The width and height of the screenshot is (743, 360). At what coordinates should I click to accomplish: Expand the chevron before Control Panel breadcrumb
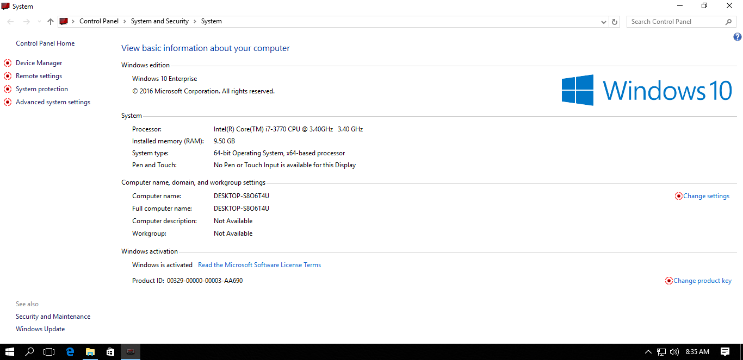pyautogui.click(x=73, y=21)
